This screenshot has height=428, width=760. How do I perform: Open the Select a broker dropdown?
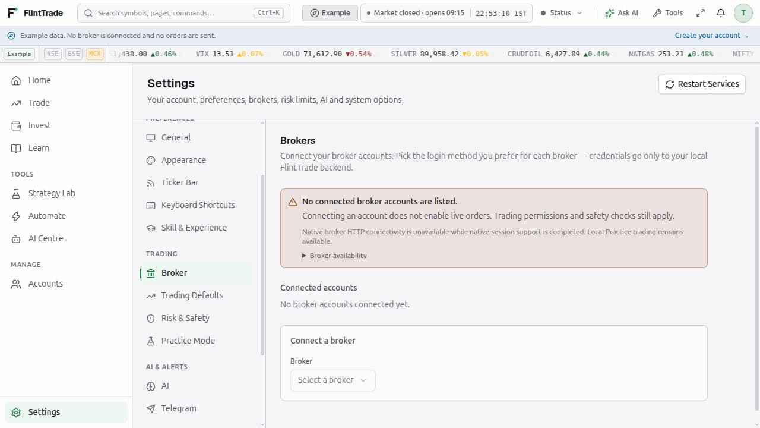pyautogui.click(x=332, y=380)
